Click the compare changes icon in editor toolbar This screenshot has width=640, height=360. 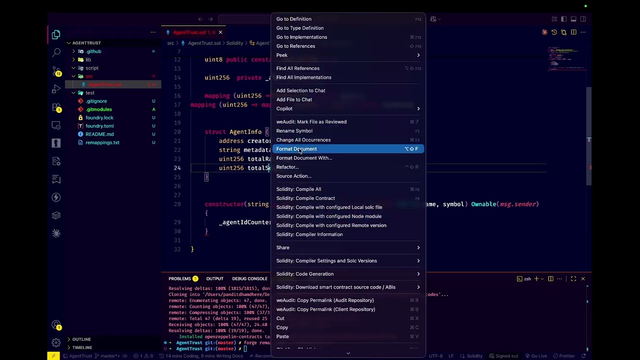563,32
